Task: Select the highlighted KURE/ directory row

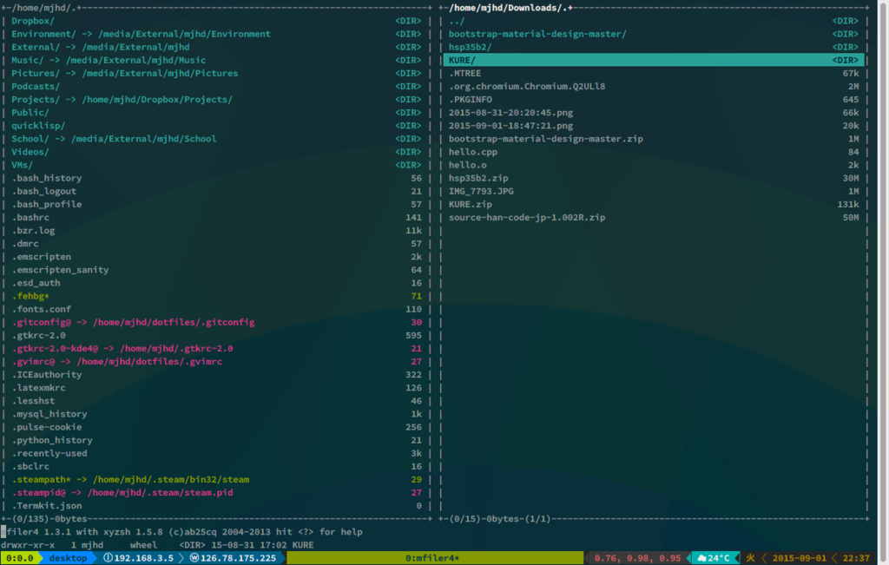Action: click(x=654, y=60)
